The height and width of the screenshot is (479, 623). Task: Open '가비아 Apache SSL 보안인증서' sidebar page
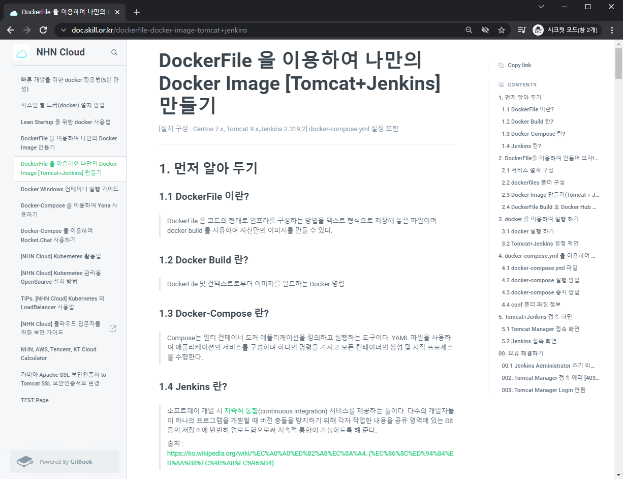point(70,379)
